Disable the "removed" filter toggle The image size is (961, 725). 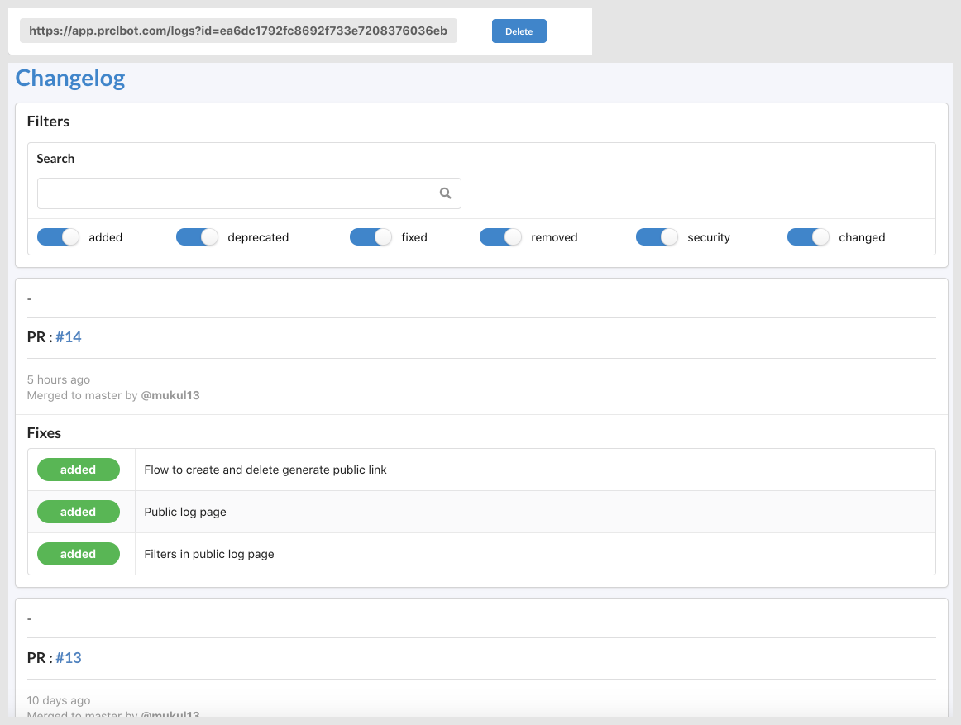[x=500, y=236]
